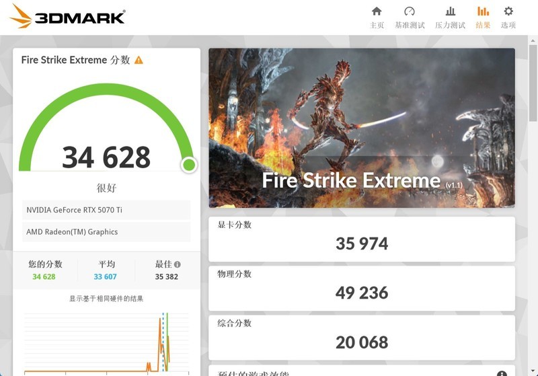Viewport: 538px width, 376px height.
Task: Click the 显卡分数 value 35 974
Action: (362, 243)
